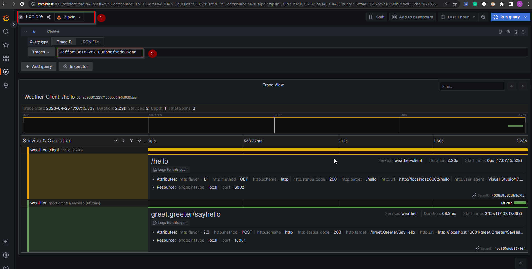The image size is (532, 269).
Task: Grab query A drag handle
Action: tap(523, 32)
